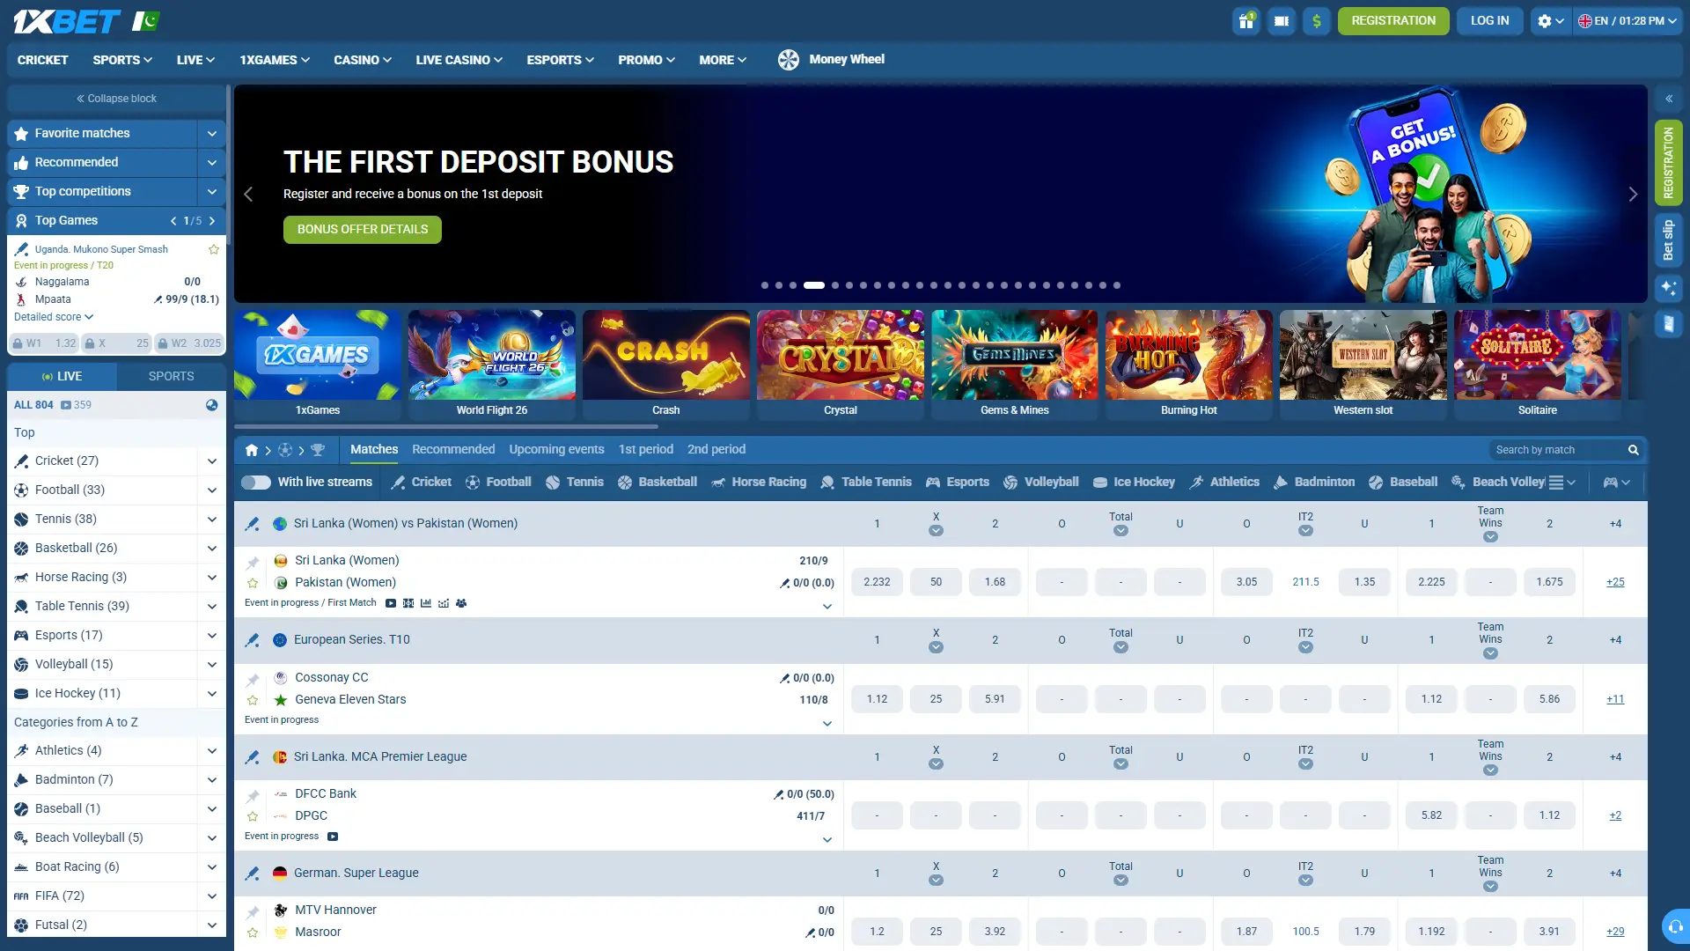1690x951 pixels.
Task: Open the CASINO menu
Action: click(x=363, y=60)
